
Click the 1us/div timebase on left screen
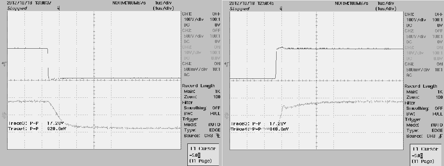(x=163, y=3)
